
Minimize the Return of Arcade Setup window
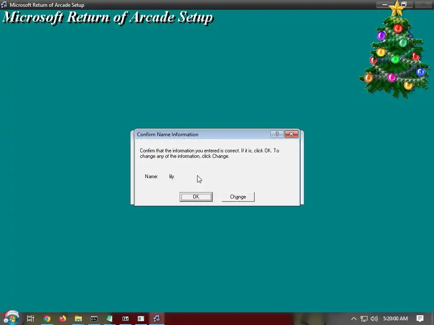coord(385,4)
